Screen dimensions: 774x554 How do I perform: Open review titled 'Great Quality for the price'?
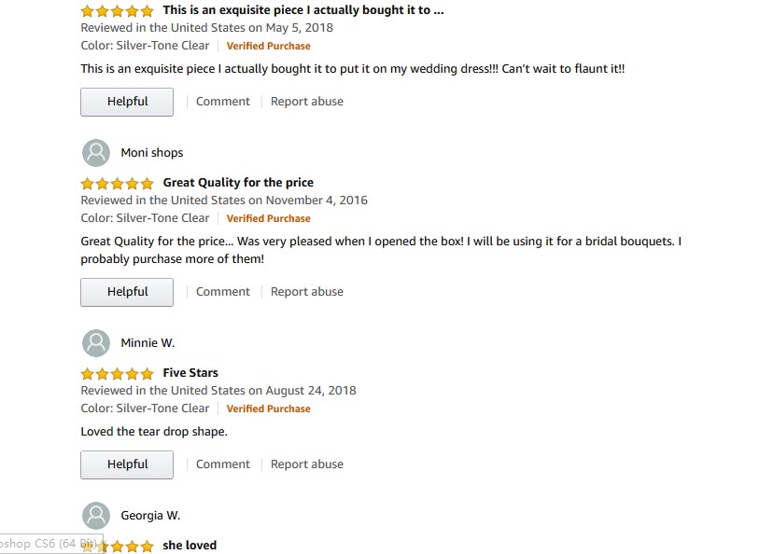[x=238, y=183]
